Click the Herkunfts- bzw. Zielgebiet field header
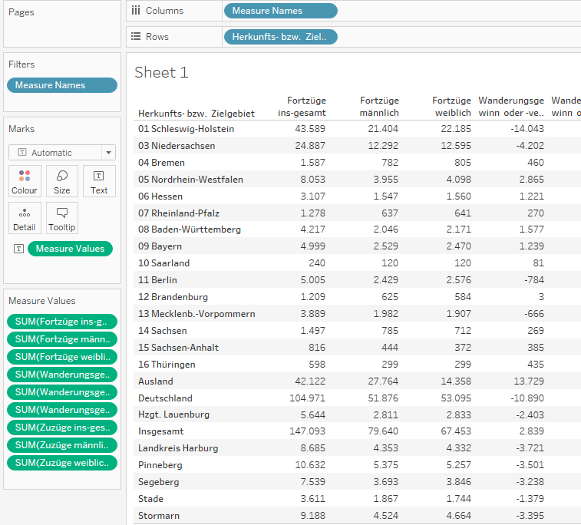581x525 pixels. 196,114
